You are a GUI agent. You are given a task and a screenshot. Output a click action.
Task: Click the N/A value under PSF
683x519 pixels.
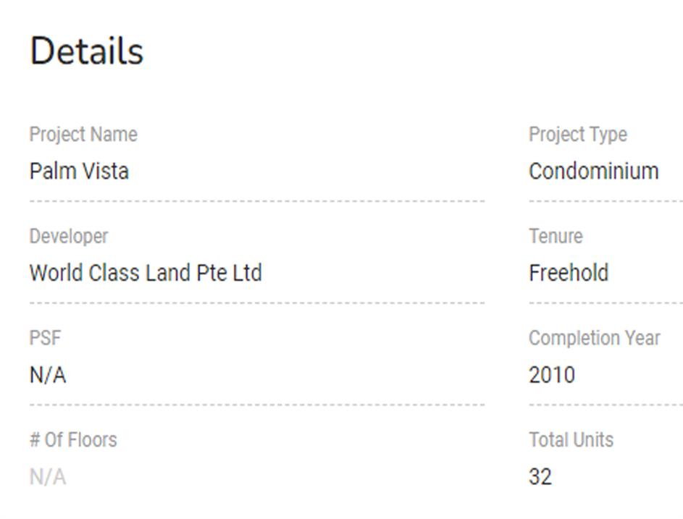47,376
